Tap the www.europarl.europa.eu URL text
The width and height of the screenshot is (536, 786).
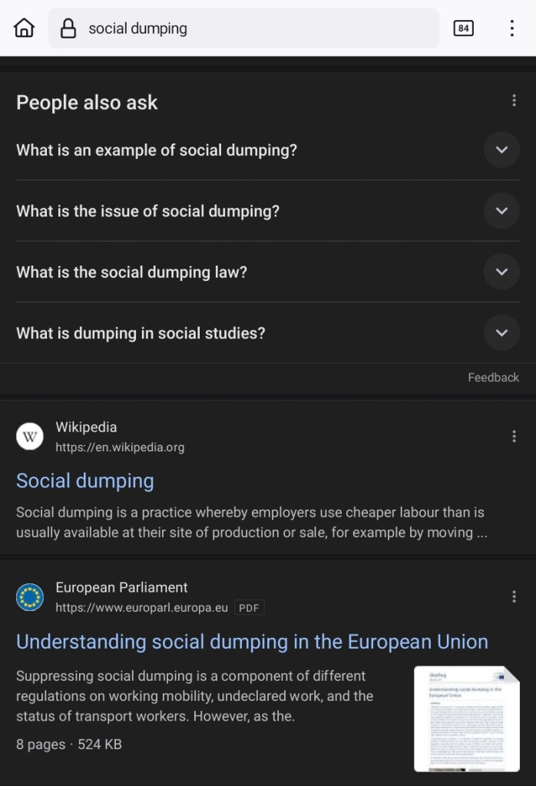(141, 608)
